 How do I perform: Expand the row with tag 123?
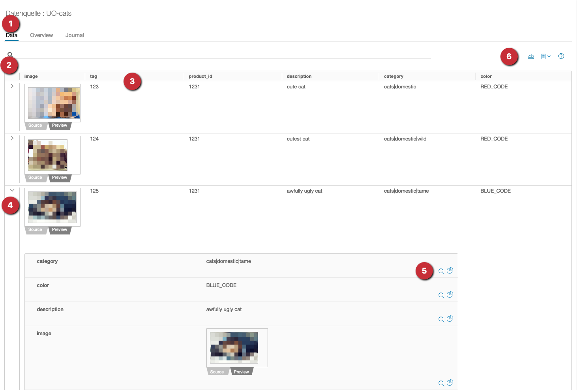12,86
